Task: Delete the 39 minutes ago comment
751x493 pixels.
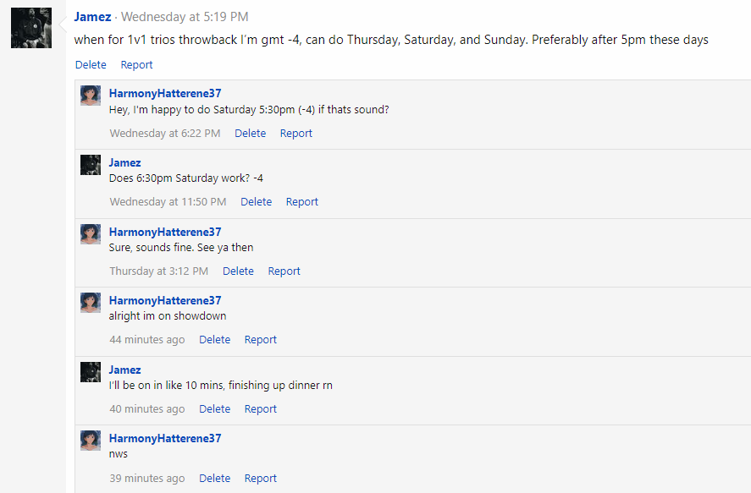Action: pyautogui.click(x=214, y=479)
